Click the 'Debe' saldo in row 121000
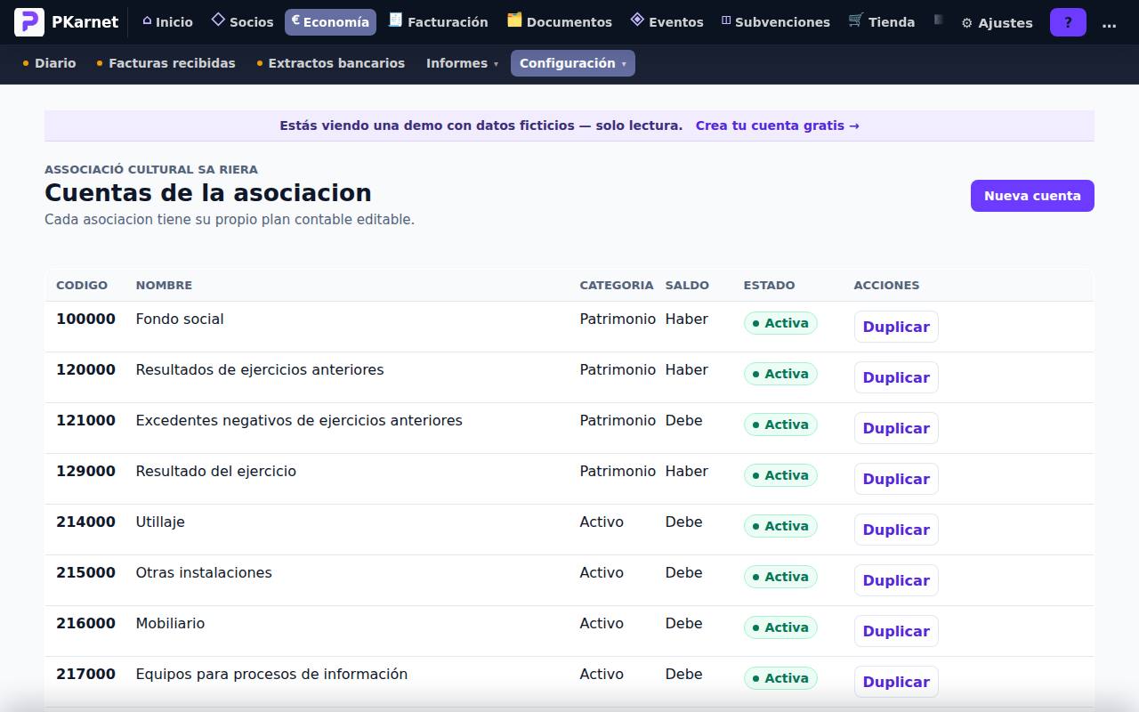1139x712 pixels. pyautogui.click(x=683, y=420)
